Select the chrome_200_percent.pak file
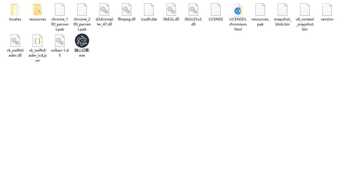Image resolution: width=342 pixels, height=177 pixels. [82, 10]
